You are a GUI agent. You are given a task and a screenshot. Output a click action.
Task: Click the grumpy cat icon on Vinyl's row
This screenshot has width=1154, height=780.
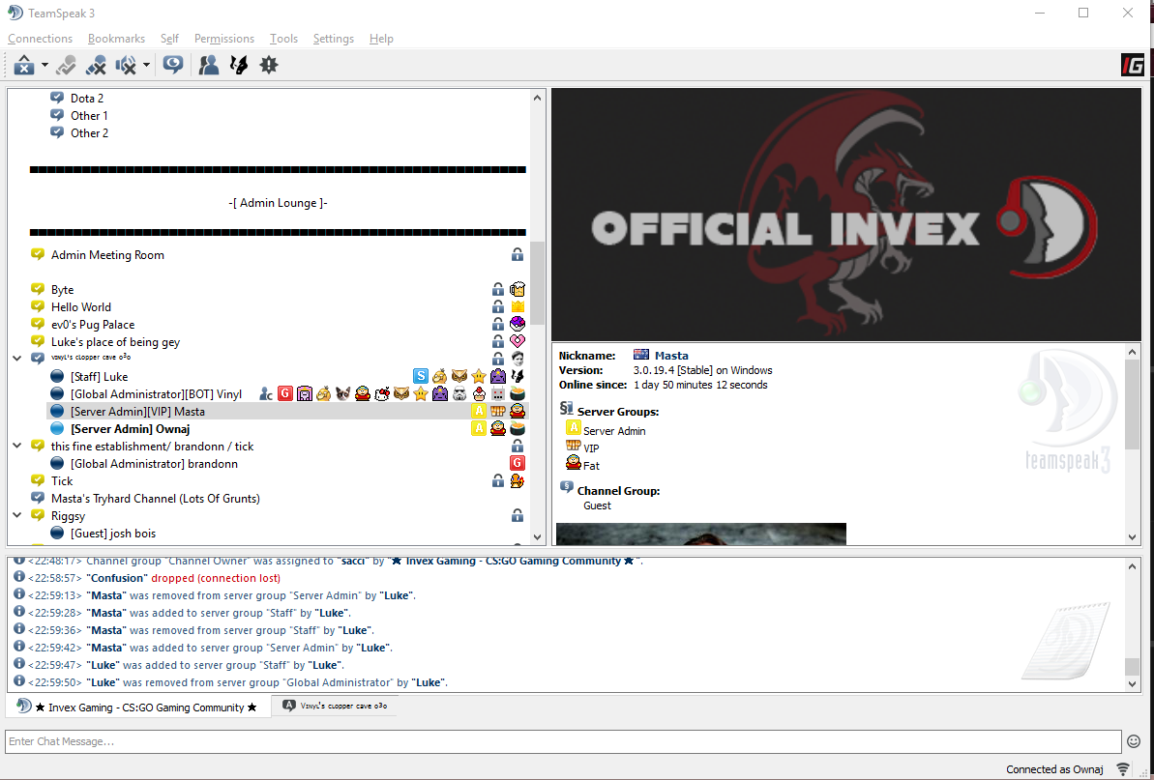coord(343,394)
